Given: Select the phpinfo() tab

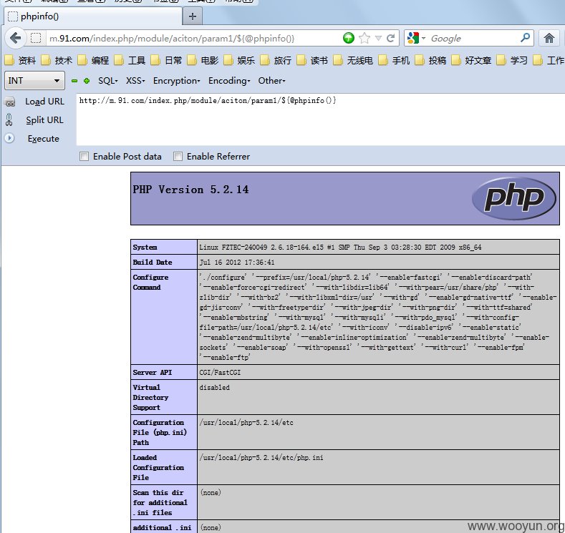Looking at the screenshot, I should pyautogui.click(x=93, y=16).
